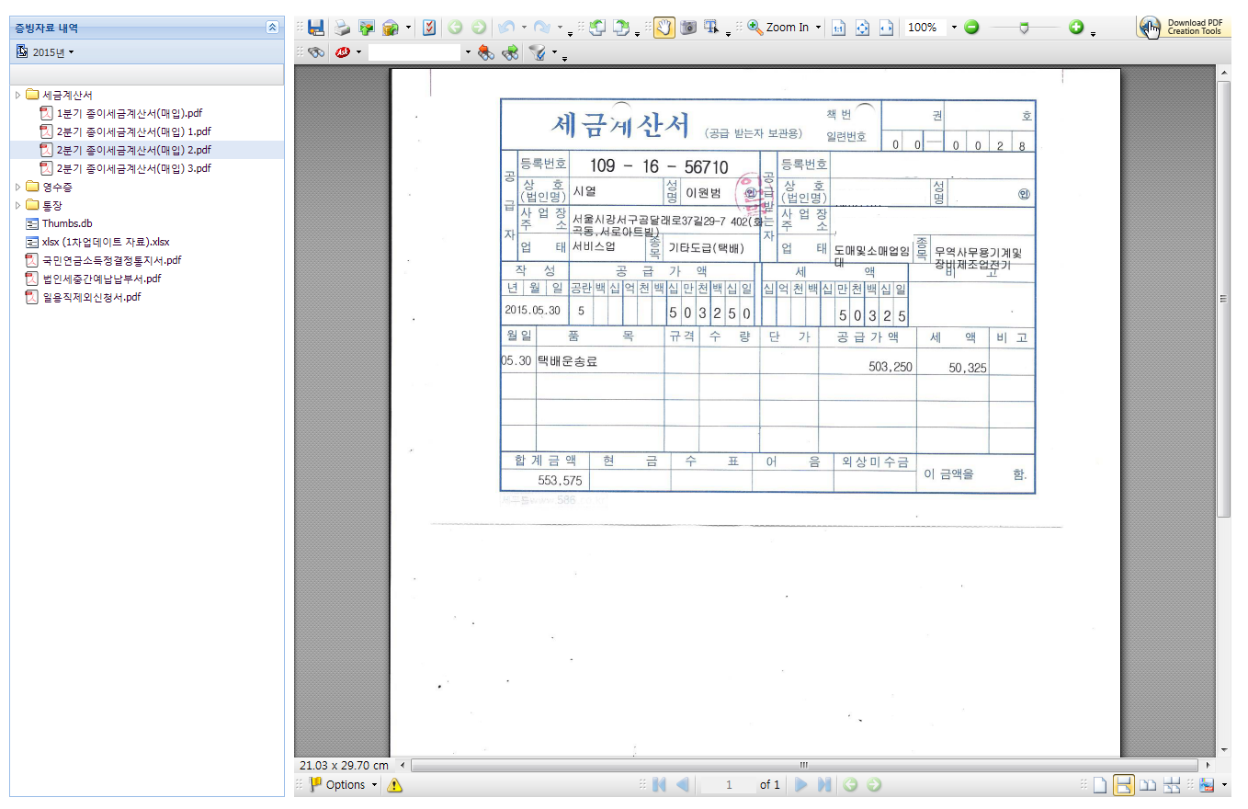Image resolution: width=1248 pixels, height=809 pixels.
Task: Click the yellow warning triangle icon
Action: point(395,785)
